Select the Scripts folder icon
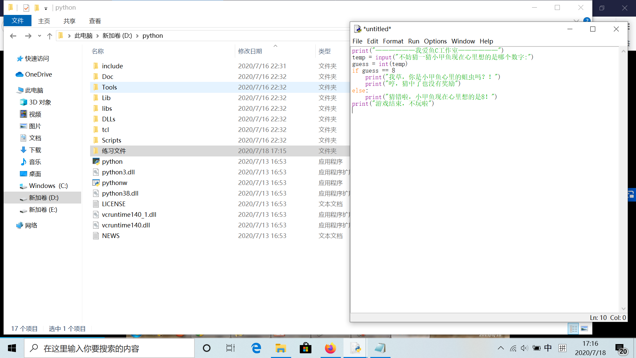Image resolution: width=636 pixels, height=358 pixels. click(96, 140)
